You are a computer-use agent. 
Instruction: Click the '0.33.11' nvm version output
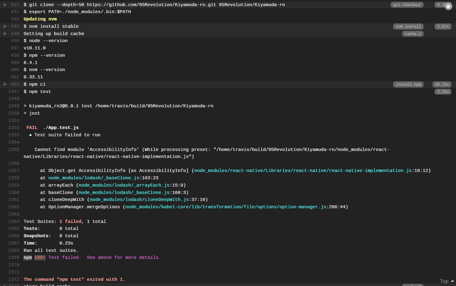[33, 77]
